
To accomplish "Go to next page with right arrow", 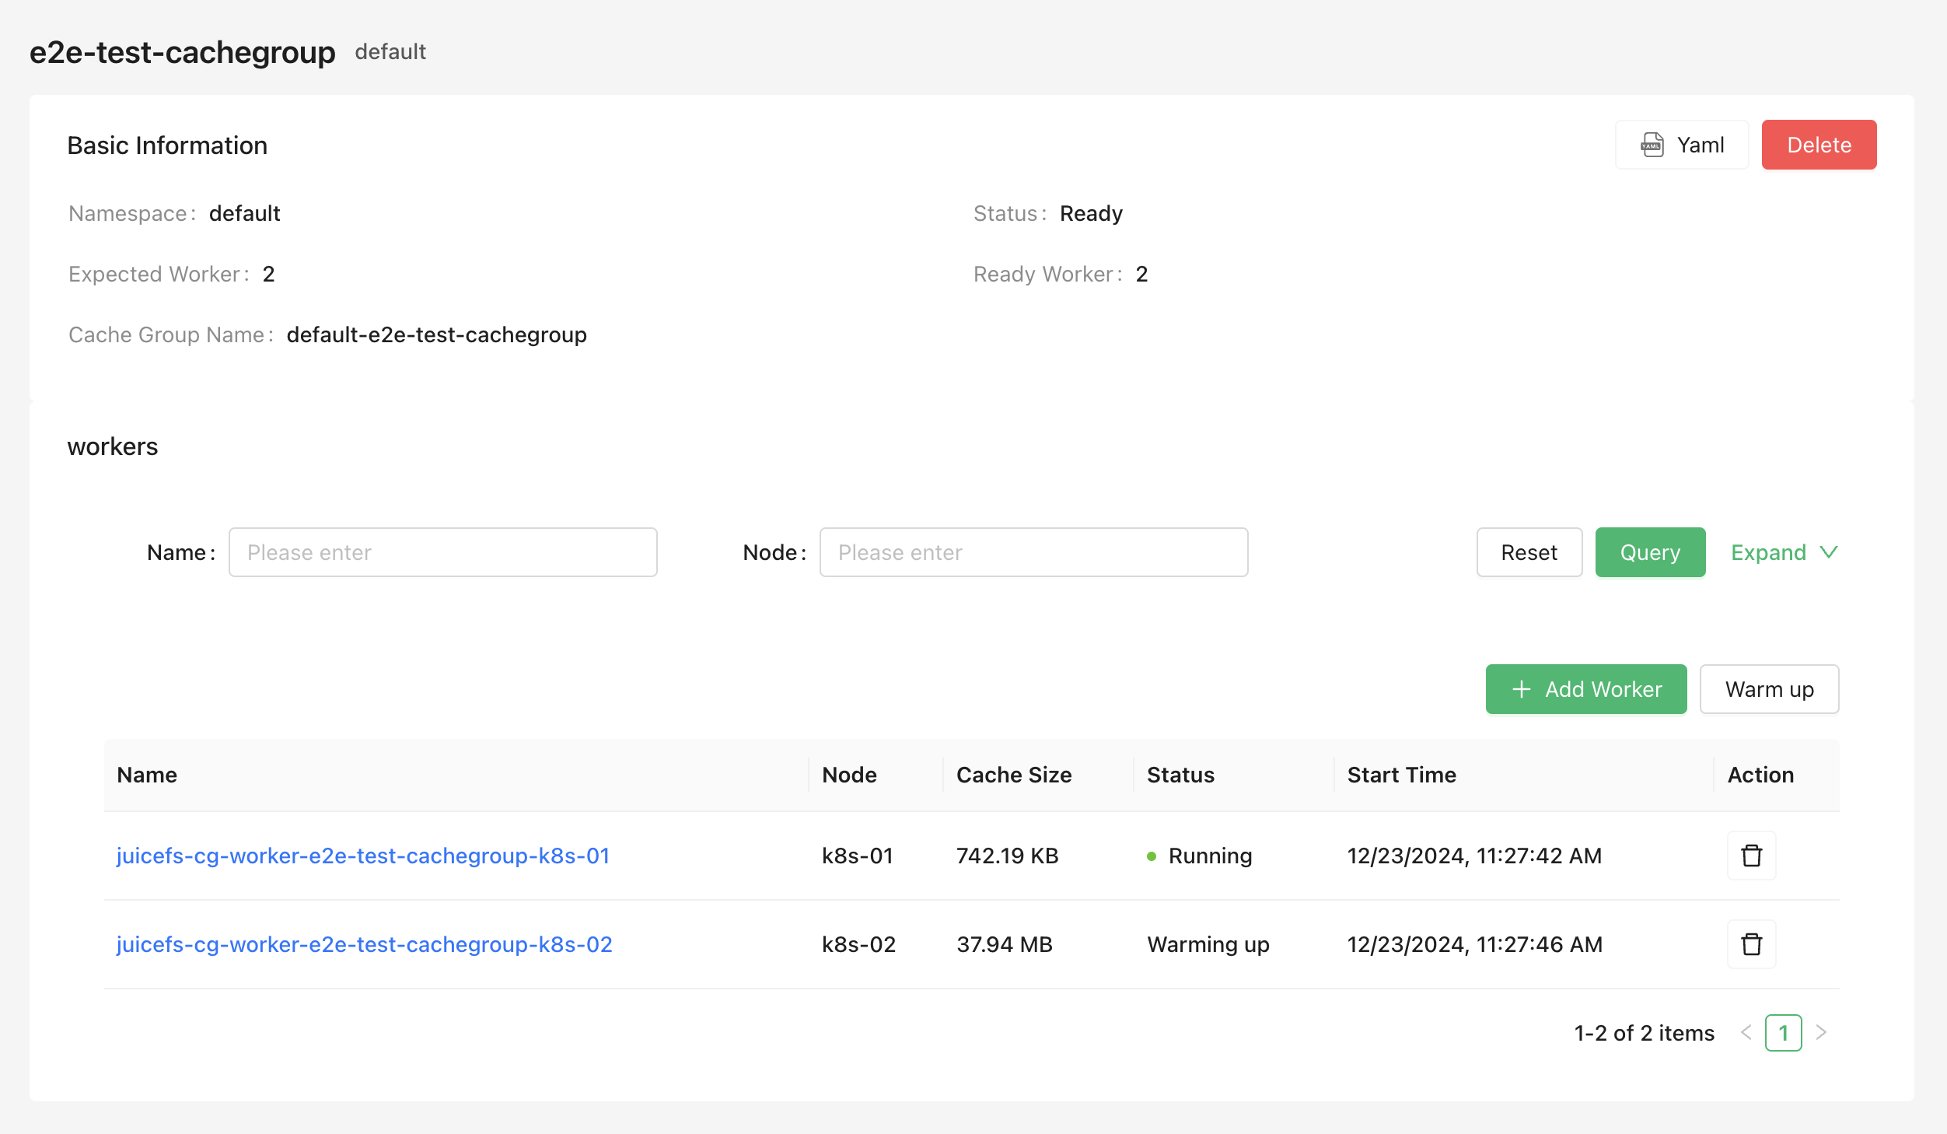I will click(1820, 1033).
